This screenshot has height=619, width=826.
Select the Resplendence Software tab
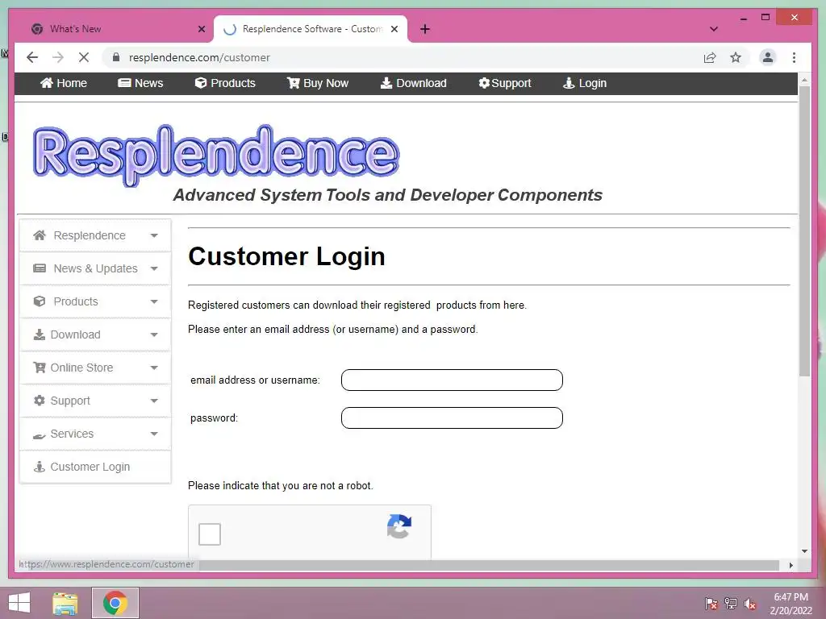pos(311,29)
